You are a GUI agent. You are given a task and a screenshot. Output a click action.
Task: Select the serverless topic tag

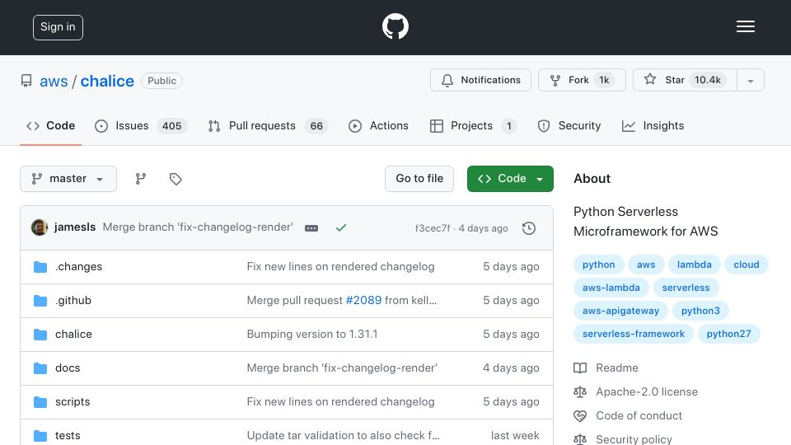pyautogui.click(x=686, y=288)
